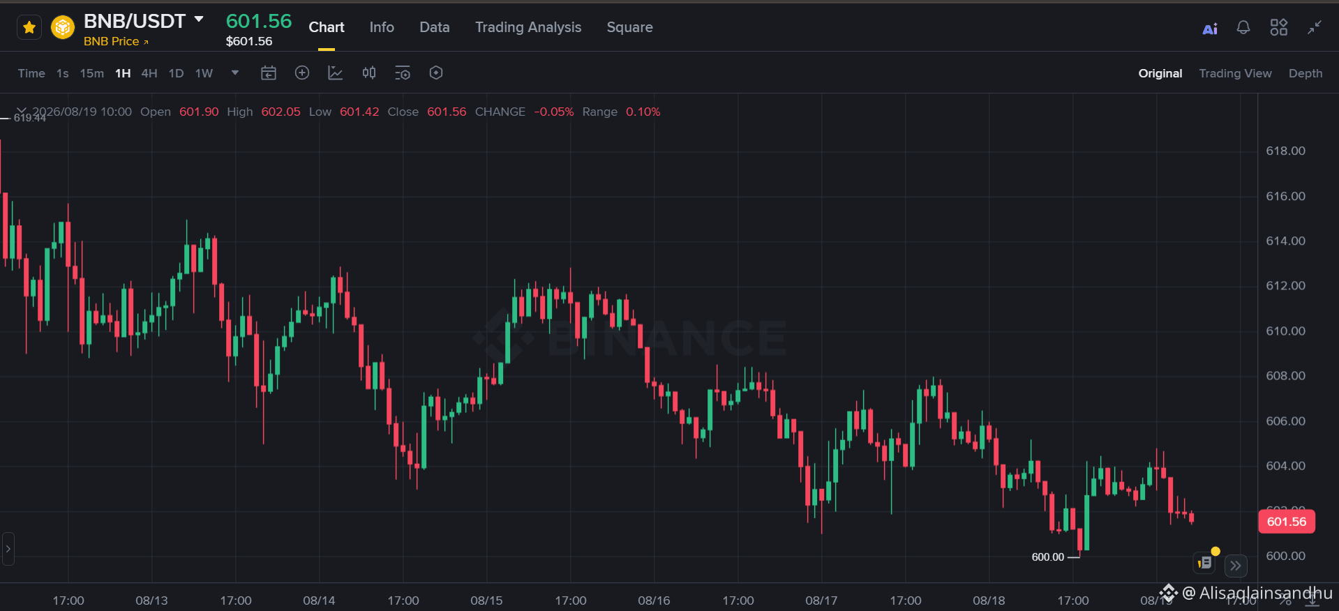Toggle percent scale on price axis
This screenshot has width=1339, height=611.
[1285, 600]
